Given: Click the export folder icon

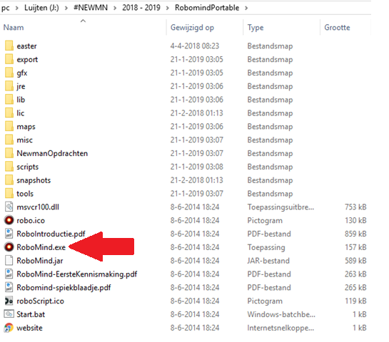Looking at the screenshot, I should 9,59.
